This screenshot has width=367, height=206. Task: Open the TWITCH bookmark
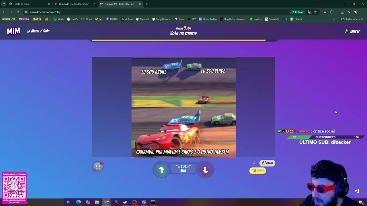[x=112, y=19]
